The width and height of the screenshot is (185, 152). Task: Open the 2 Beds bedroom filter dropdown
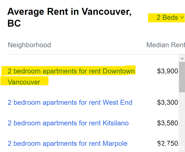(x=170, y=17)
